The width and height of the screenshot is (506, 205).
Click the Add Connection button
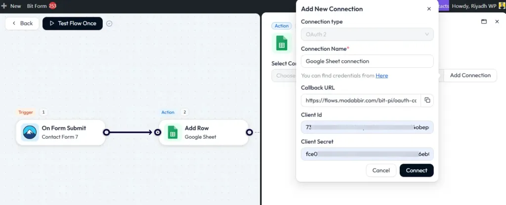(x=470, y=75)
